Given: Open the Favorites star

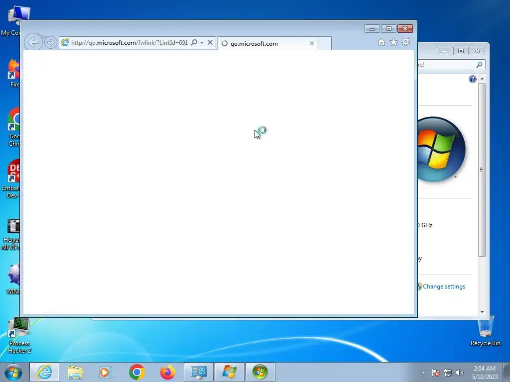Looking at the screenshot, I should coord(393,42).
